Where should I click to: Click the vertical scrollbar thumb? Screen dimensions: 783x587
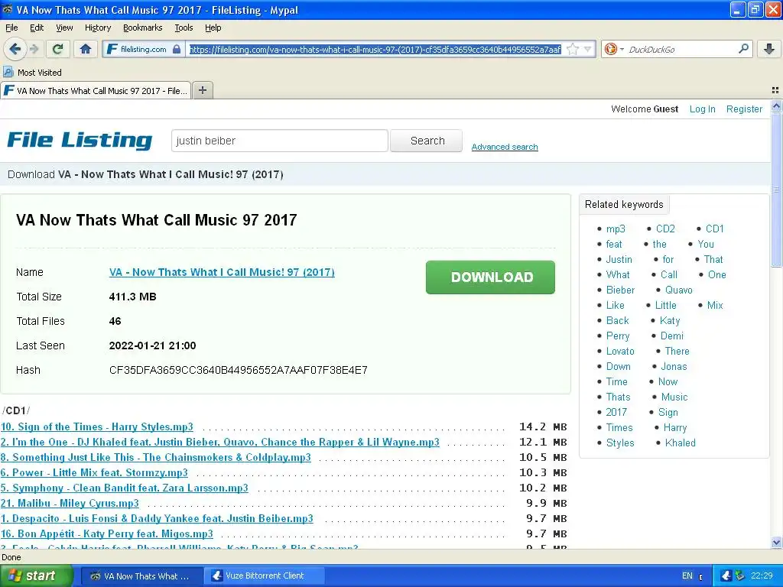coord(777,190)
